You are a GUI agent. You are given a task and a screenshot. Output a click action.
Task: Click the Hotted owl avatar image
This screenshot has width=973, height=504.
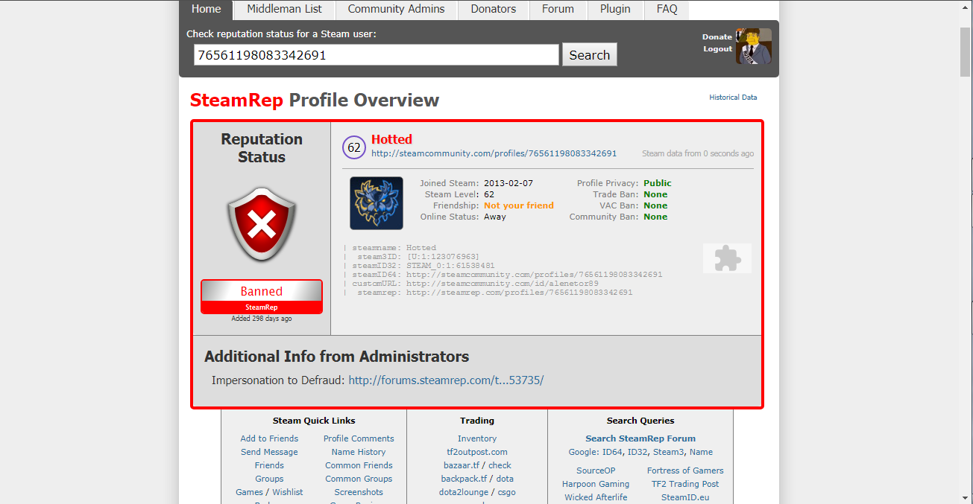coord(377,202)
